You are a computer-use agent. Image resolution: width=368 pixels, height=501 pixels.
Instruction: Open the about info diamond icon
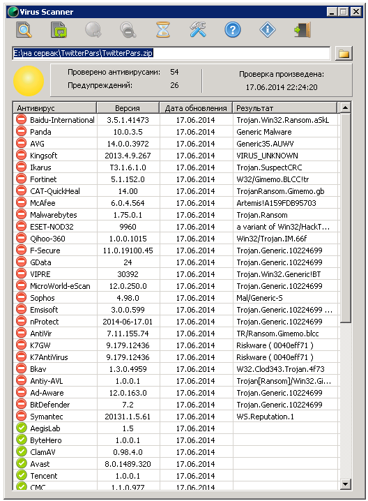(268, 30)
